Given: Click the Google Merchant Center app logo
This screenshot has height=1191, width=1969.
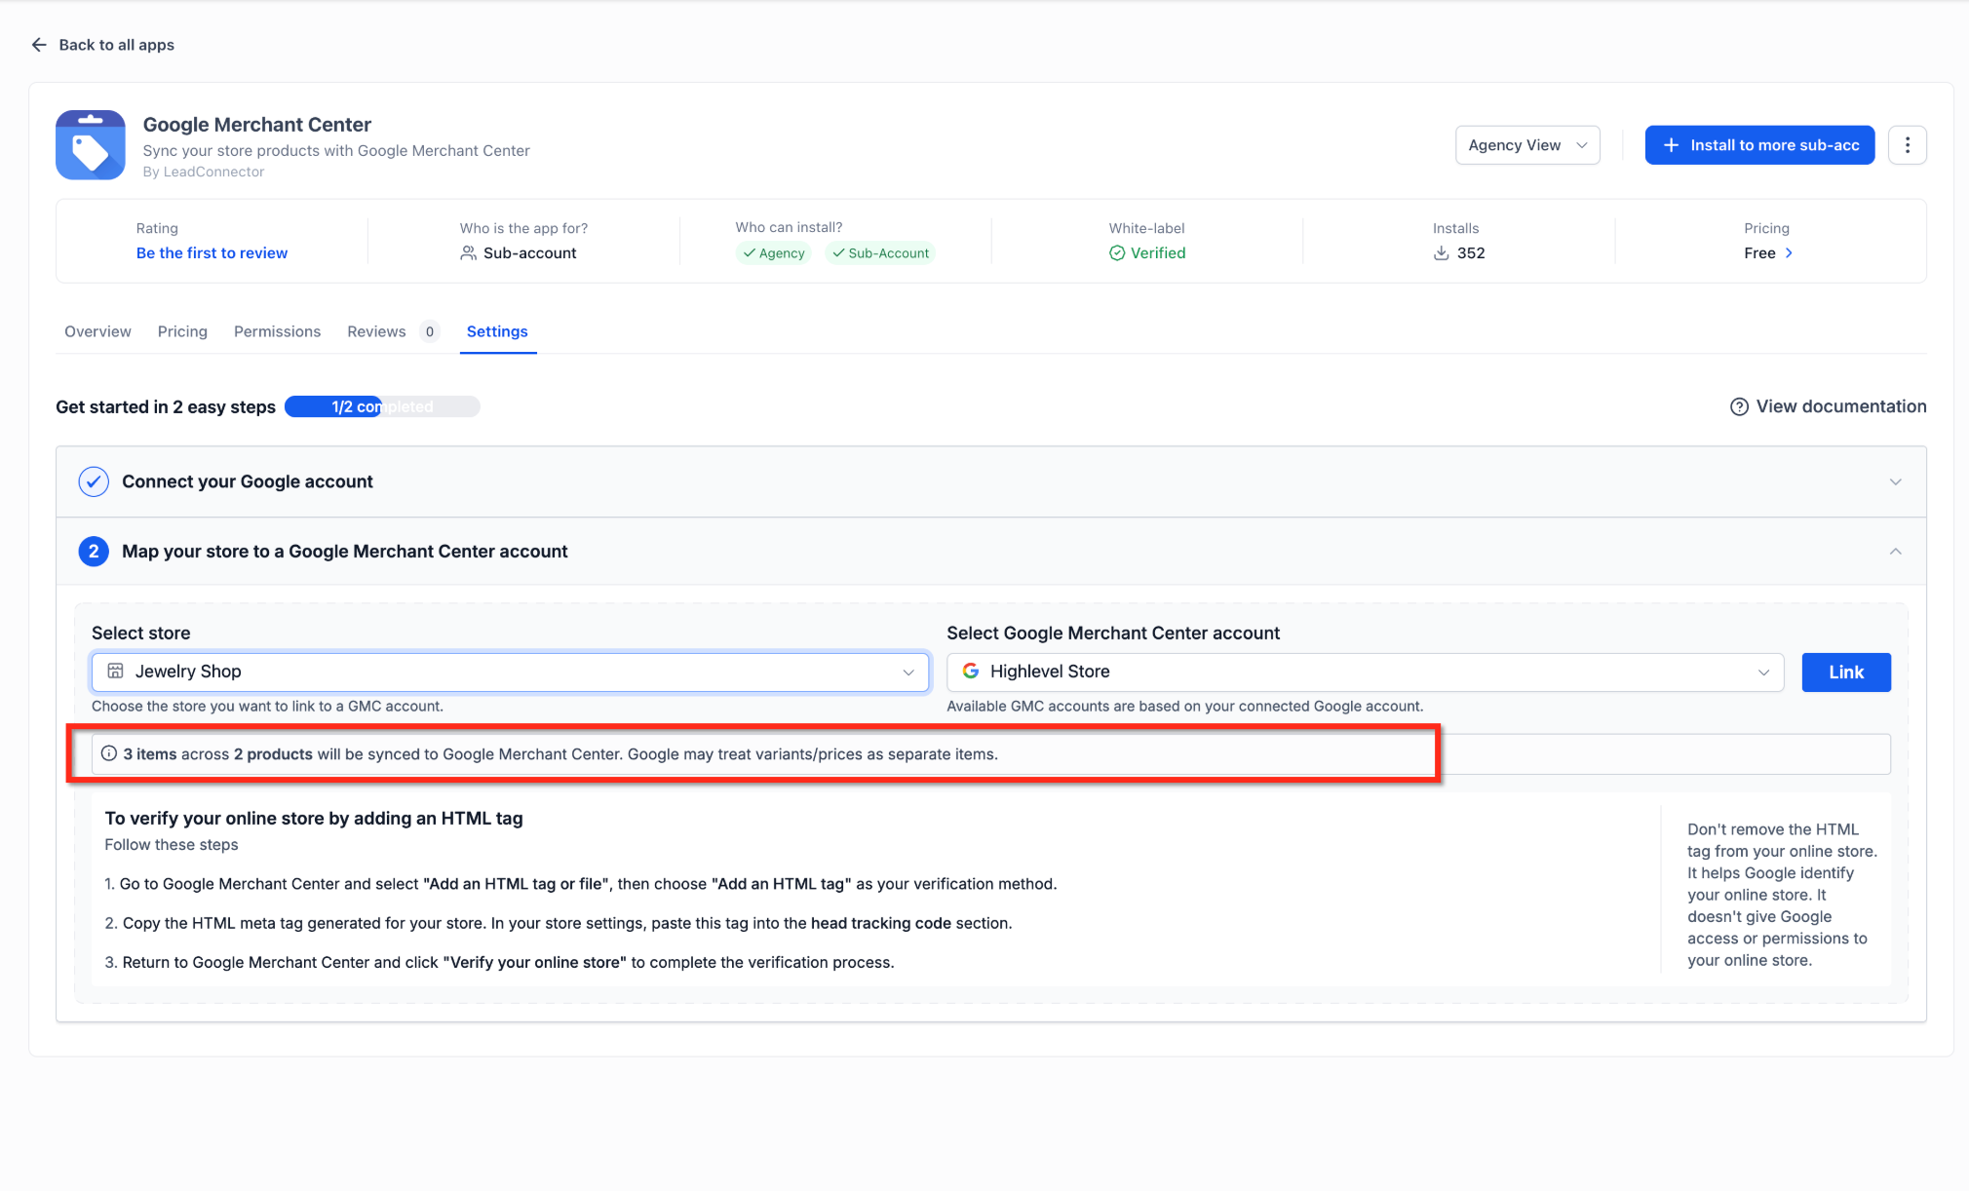Looking at the screenshot, I should point(91,145).
